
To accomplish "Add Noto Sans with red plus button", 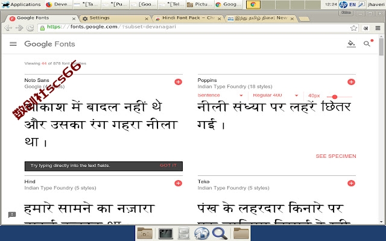I will (179, 82).
